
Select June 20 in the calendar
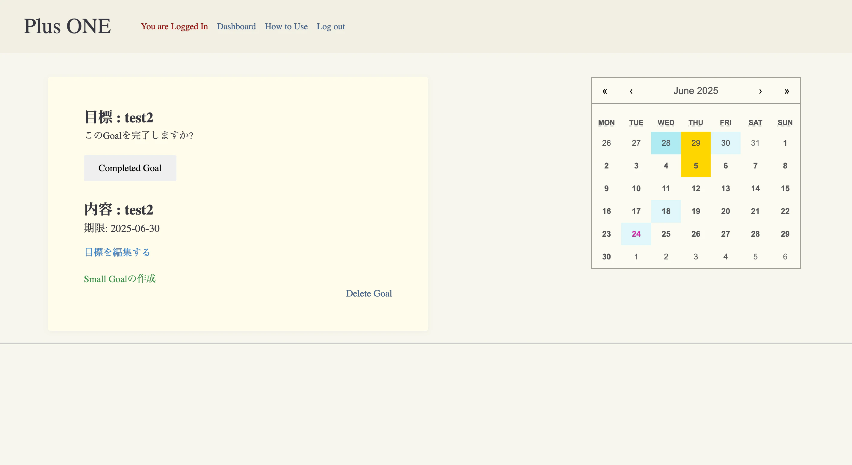[725, 211]
